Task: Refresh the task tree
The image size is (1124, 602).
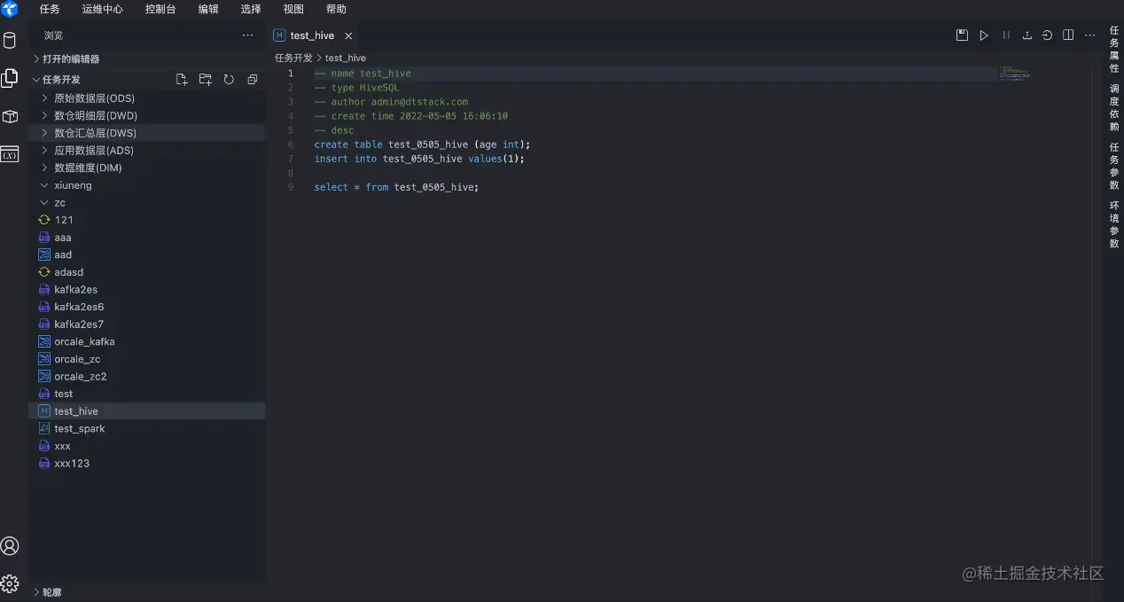Action: tap(229, 80)
